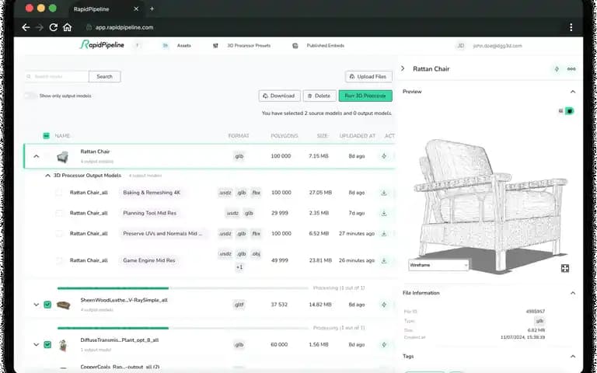Check Preserve UVs and Normals output checkbox

point(58,234)
